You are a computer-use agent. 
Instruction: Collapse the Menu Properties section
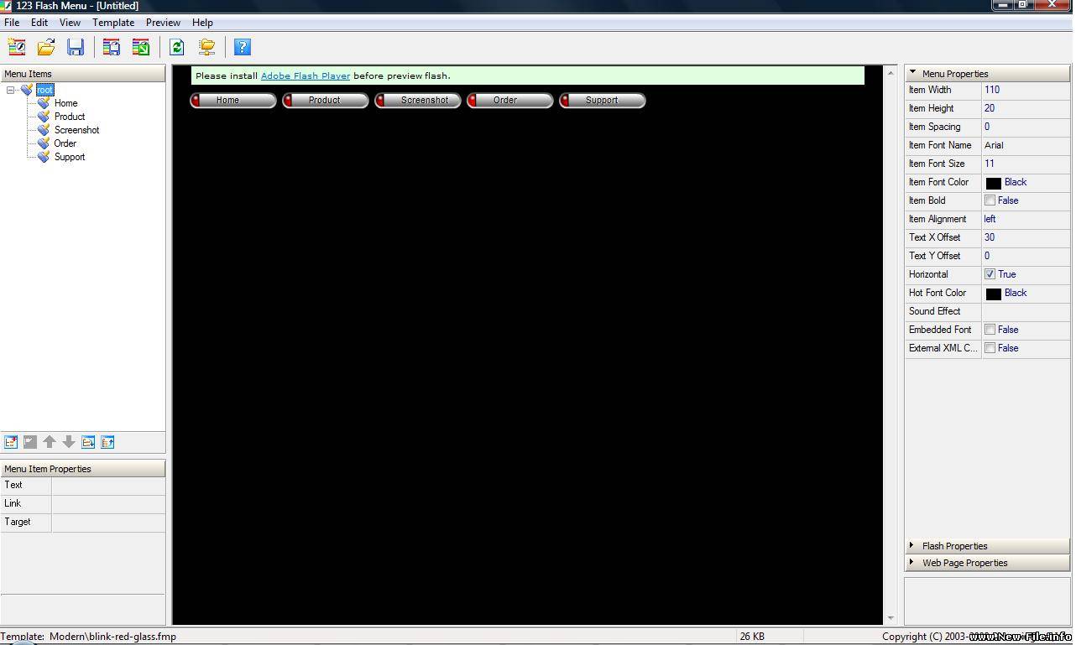912,72
